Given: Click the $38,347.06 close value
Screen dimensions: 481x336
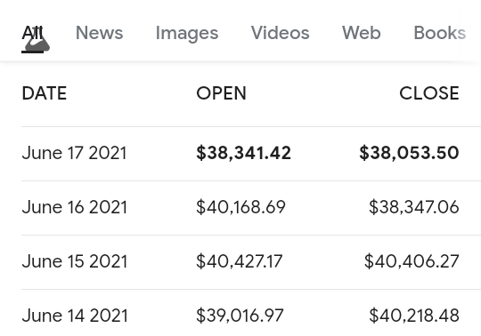Looking at the screenshot, I should tap(414, 207).
